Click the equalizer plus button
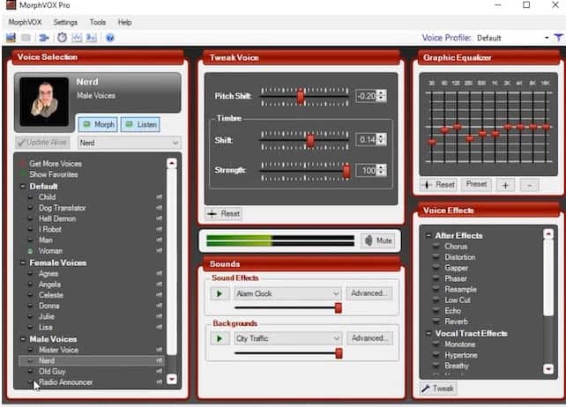The height and width of the screenshot is (407, 566). pos(505,185)
